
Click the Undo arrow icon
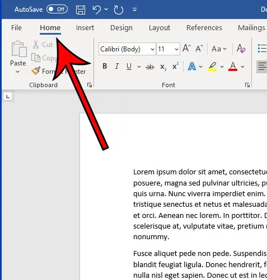point(97,10)
